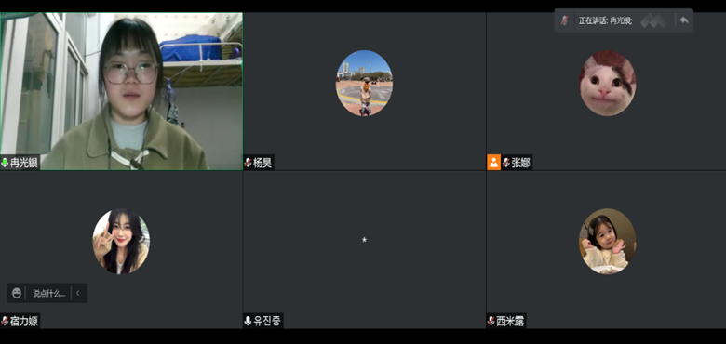Collapse the chat bar using its chevron
Viewport: 726px width, 344px height.
(78, 293)
